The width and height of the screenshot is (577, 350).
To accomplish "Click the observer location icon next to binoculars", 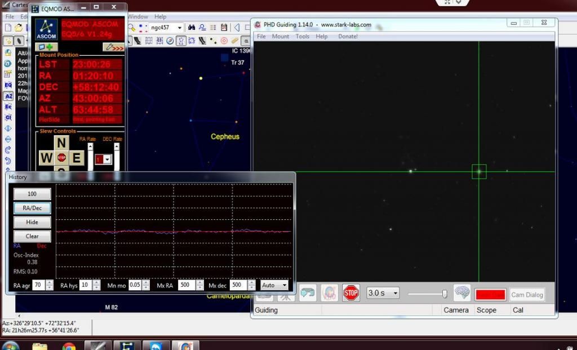I will [x=202, y=28].
